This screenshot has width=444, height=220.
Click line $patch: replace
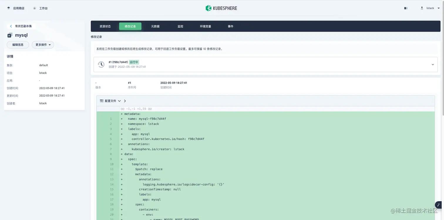[x=149, y=169]
